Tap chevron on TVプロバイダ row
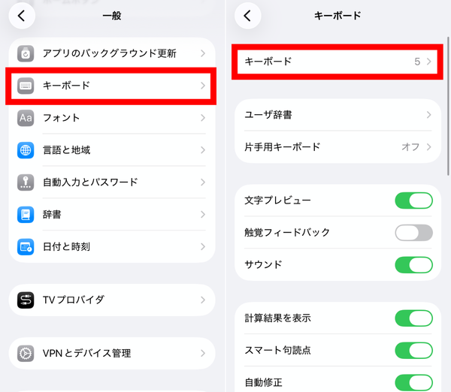Screen dimensions: 451x392 203,300
